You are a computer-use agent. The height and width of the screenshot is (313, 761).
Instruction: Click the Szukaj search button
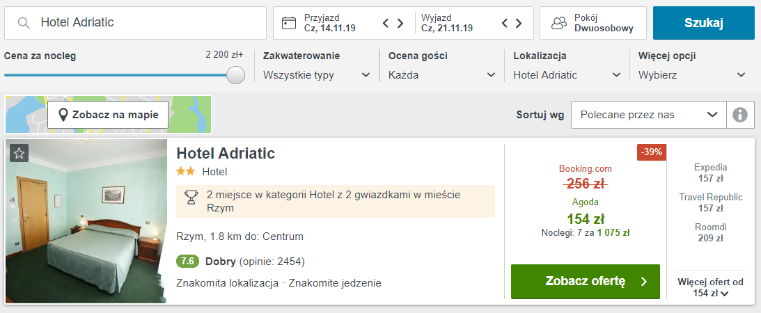704,23
